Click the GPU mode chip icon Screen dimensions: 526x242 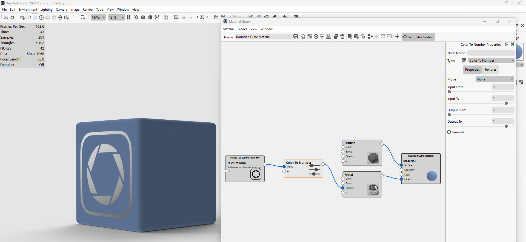143,17
